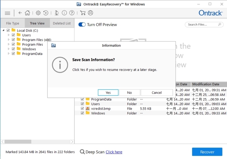The image size is (227, 159).
Task: Click the marked files status text
Action: coord(40,152)
